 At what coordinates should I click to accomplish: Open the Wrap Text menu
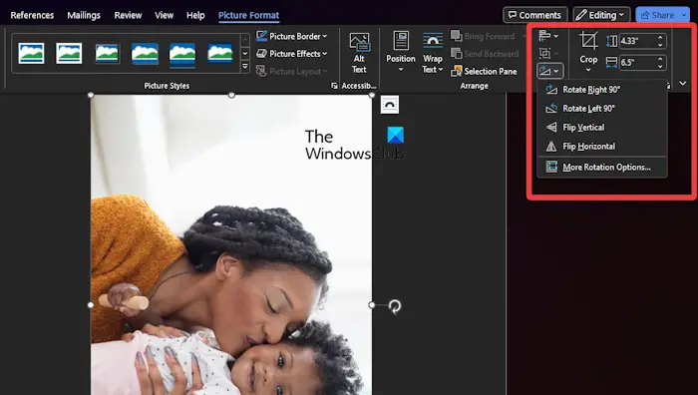click(x=433, y=52)
